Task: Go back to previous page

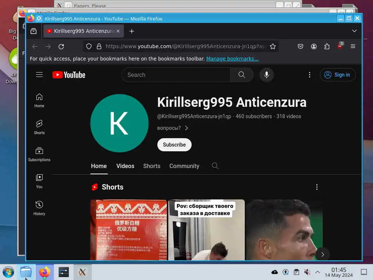Action: 35,46
